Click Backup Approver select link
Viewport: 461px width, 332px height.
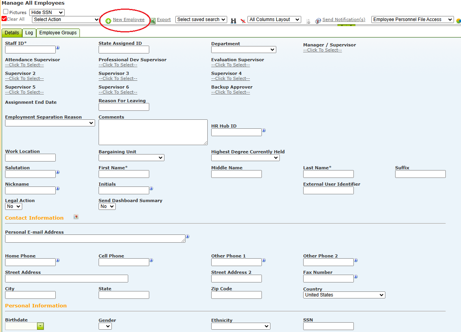231,92
